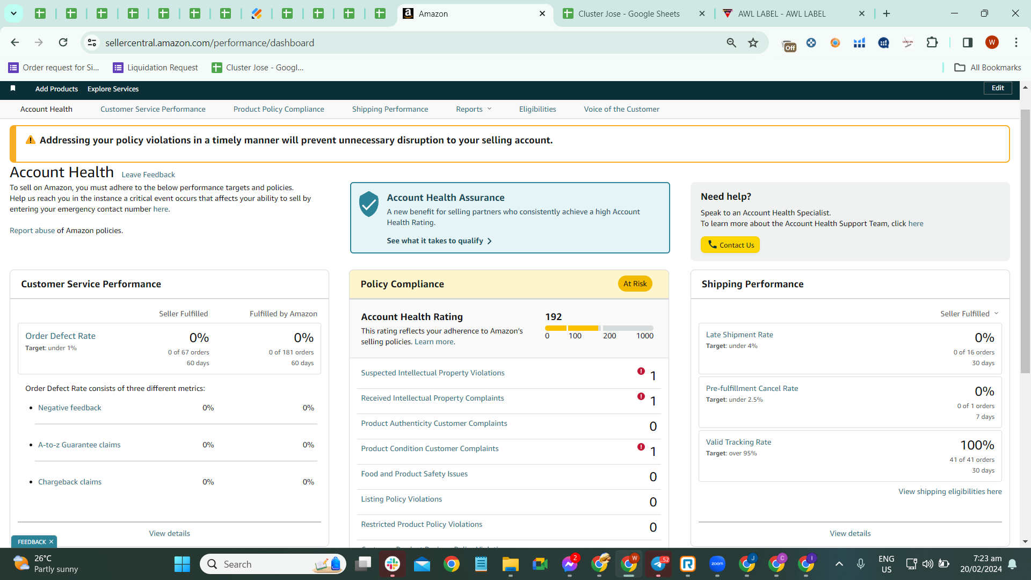Click the Account Health Assurance shield icon
The height and width of the screenshot is (580, 1031).
click(x=369, y=204)
